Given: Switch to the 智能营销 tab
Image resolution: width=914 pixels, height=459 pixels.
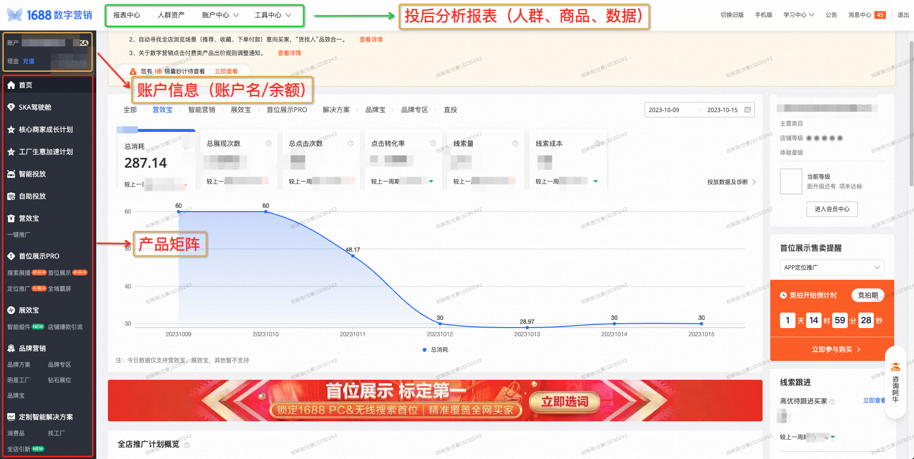Looking at the screenshot, I should (x=202, y=110).
